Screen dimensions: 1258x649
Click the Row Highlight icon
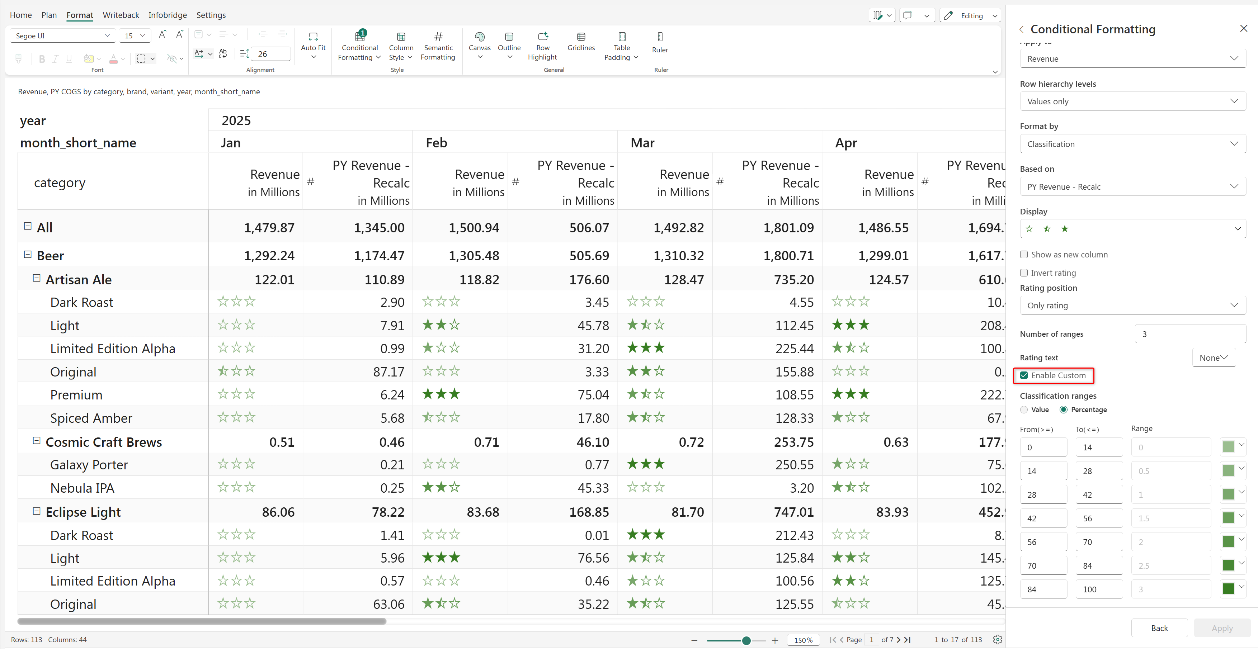point(543,37)
